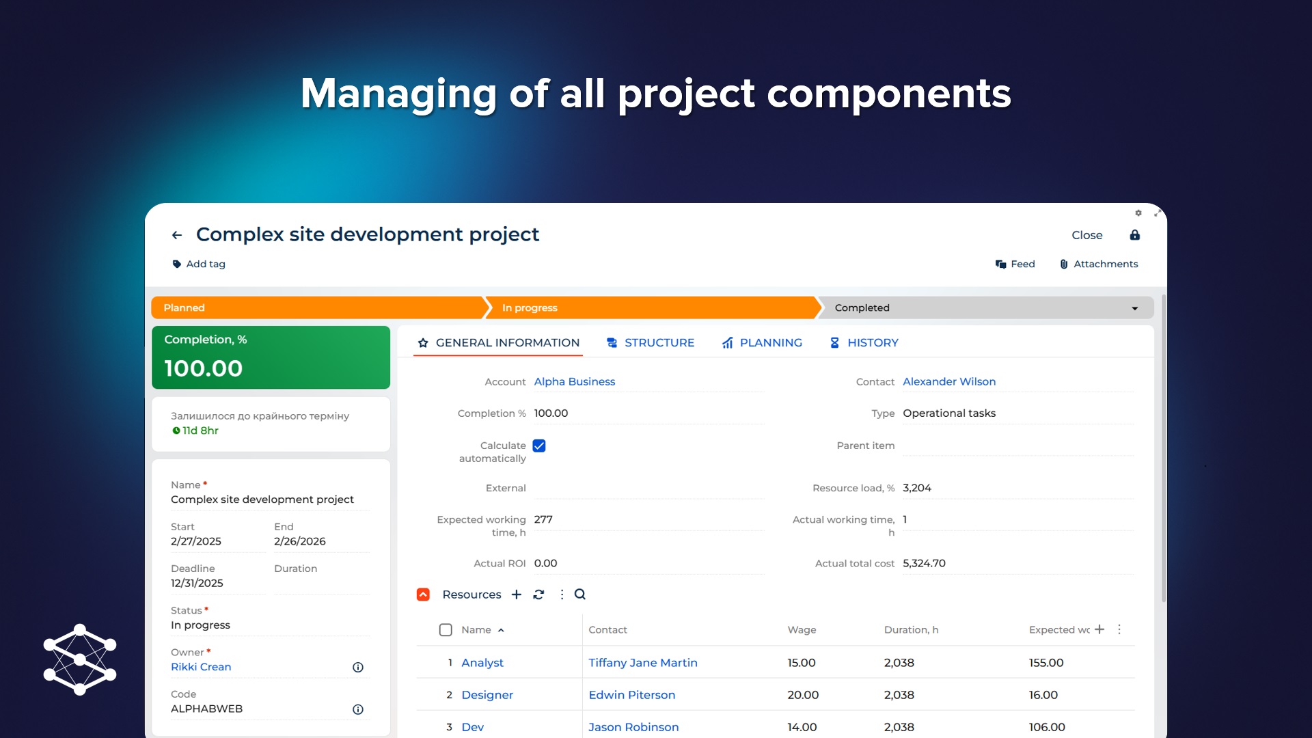1312x738 pixels.
Task: Select all resources via header checkbox
Action: [446, 630]
